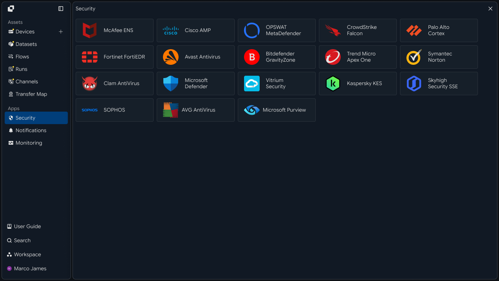This screenshot has width=499, height=281.
Task: Select the Trend Micro Apex One label
Action: coord(361,57)
